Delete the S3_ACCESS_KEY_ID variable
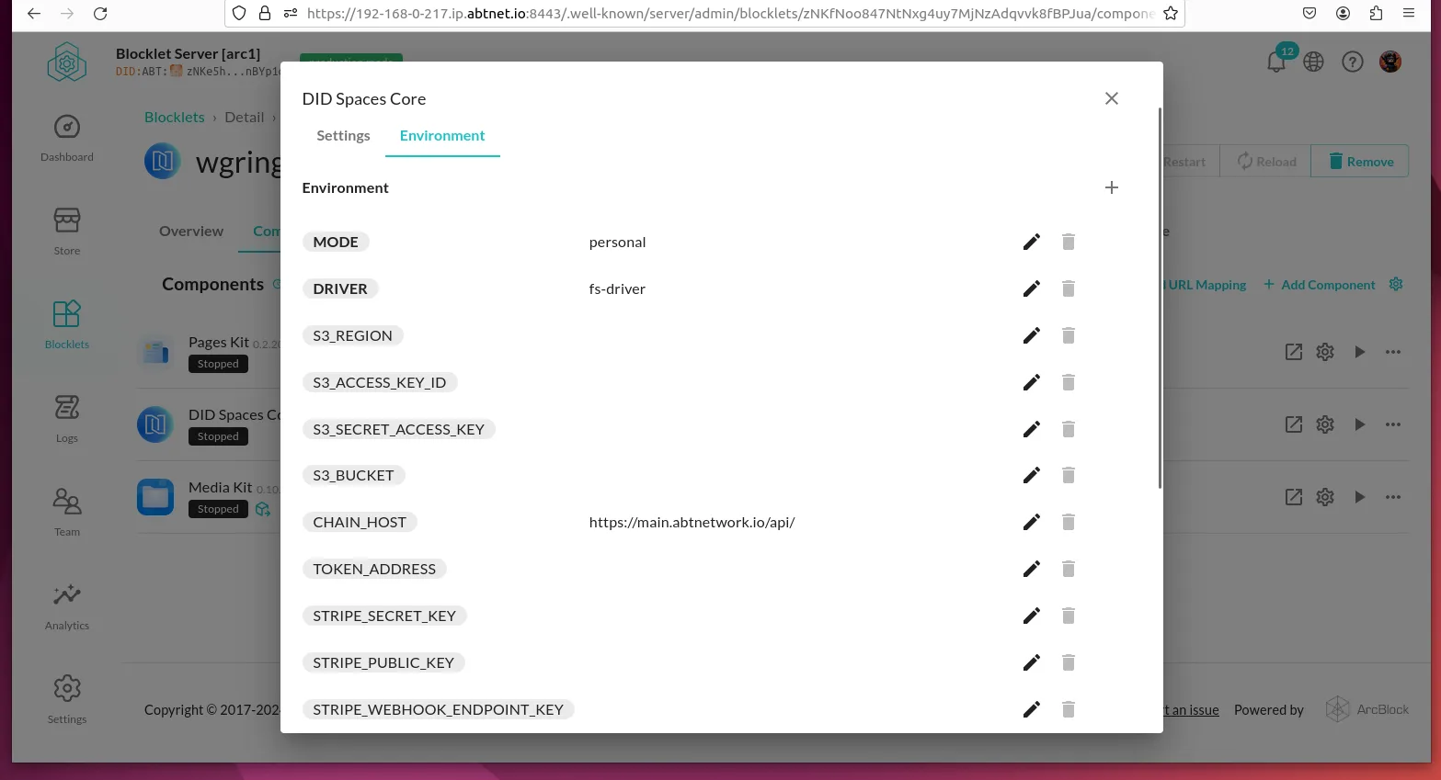The image size is (1441, 780). click(x=1068, y=382)
